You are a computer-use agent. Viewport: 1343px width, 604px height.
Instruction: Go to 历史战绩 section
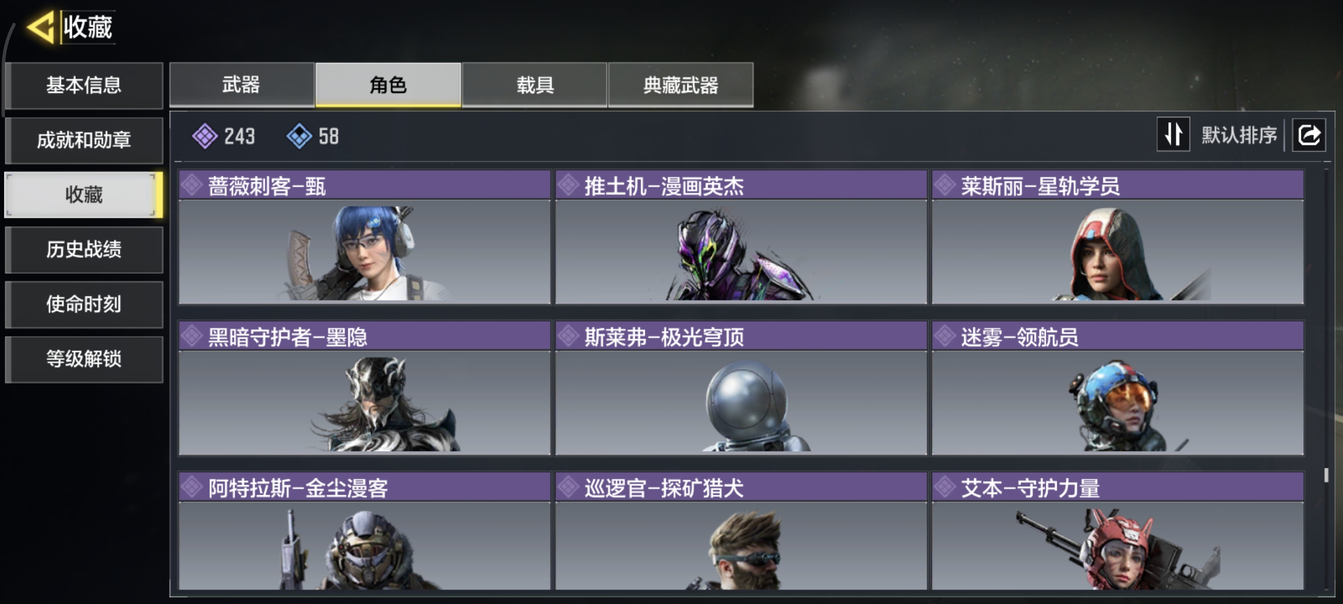point(84,249)
